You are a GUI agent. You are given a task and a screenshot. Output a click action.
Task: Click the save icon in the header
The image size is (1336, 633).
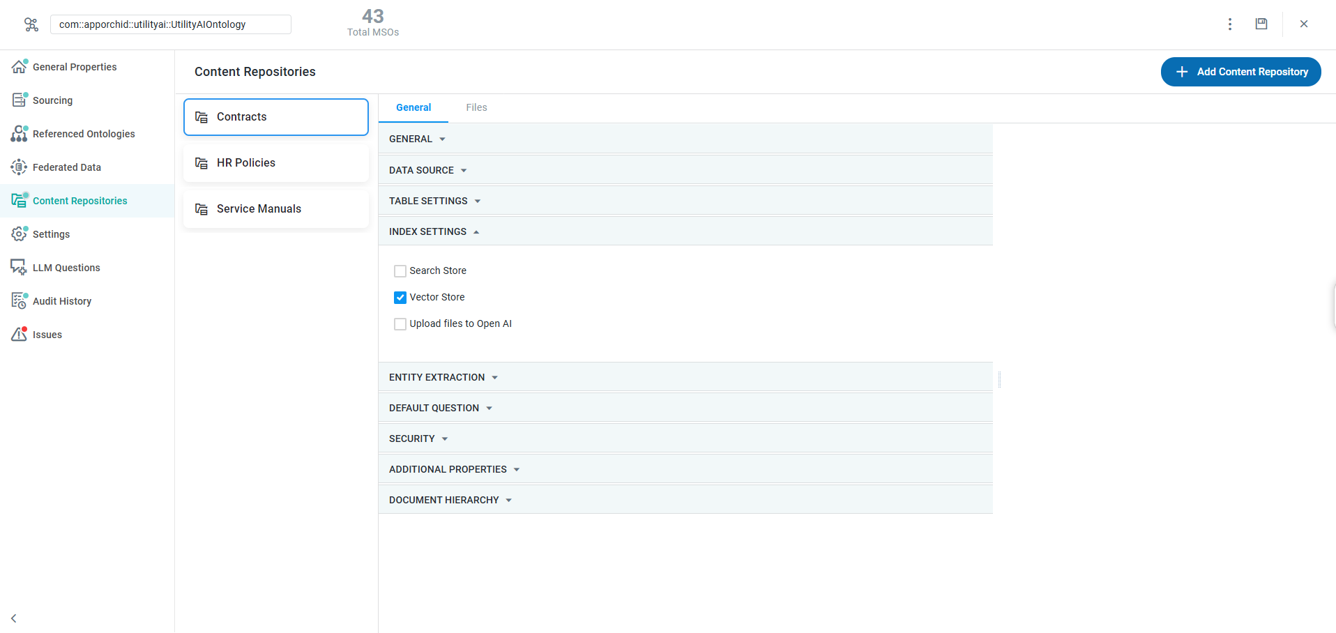coord(1261,24)
